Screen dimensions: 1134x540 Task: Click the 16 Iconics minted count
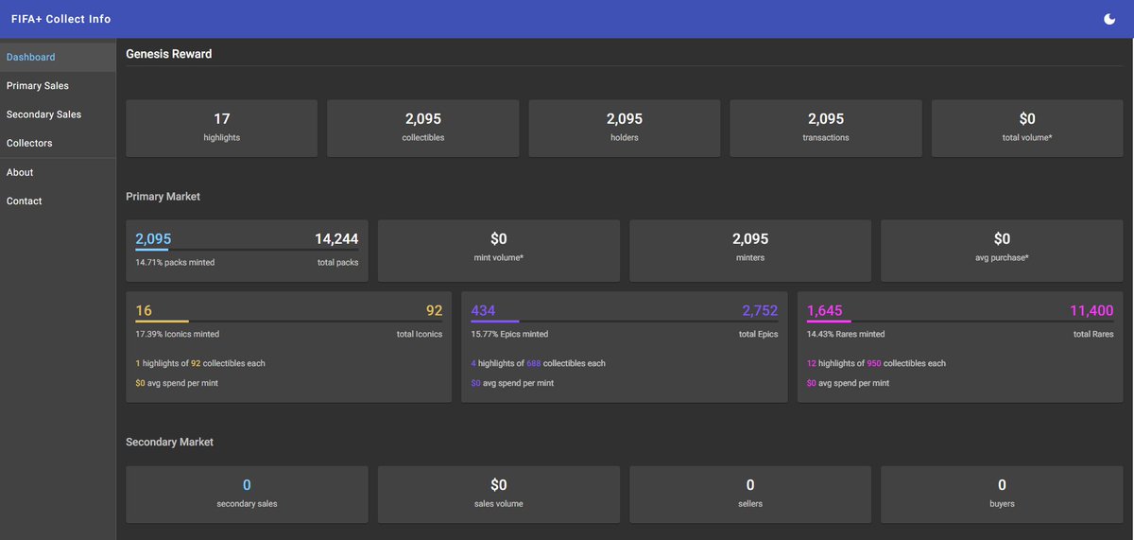[144, 310]
